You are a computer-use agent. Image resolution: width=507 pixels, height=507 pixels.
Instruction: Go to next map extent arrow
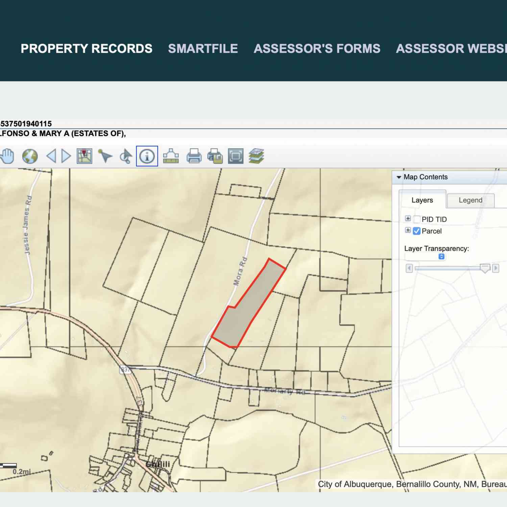pos(66,156)
